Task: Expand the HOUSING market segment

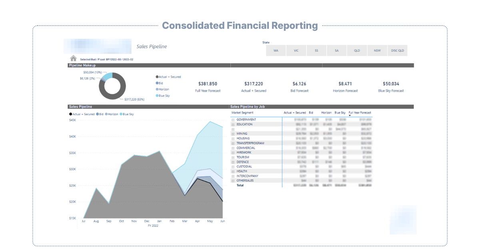Action: [x=233, y=138]
